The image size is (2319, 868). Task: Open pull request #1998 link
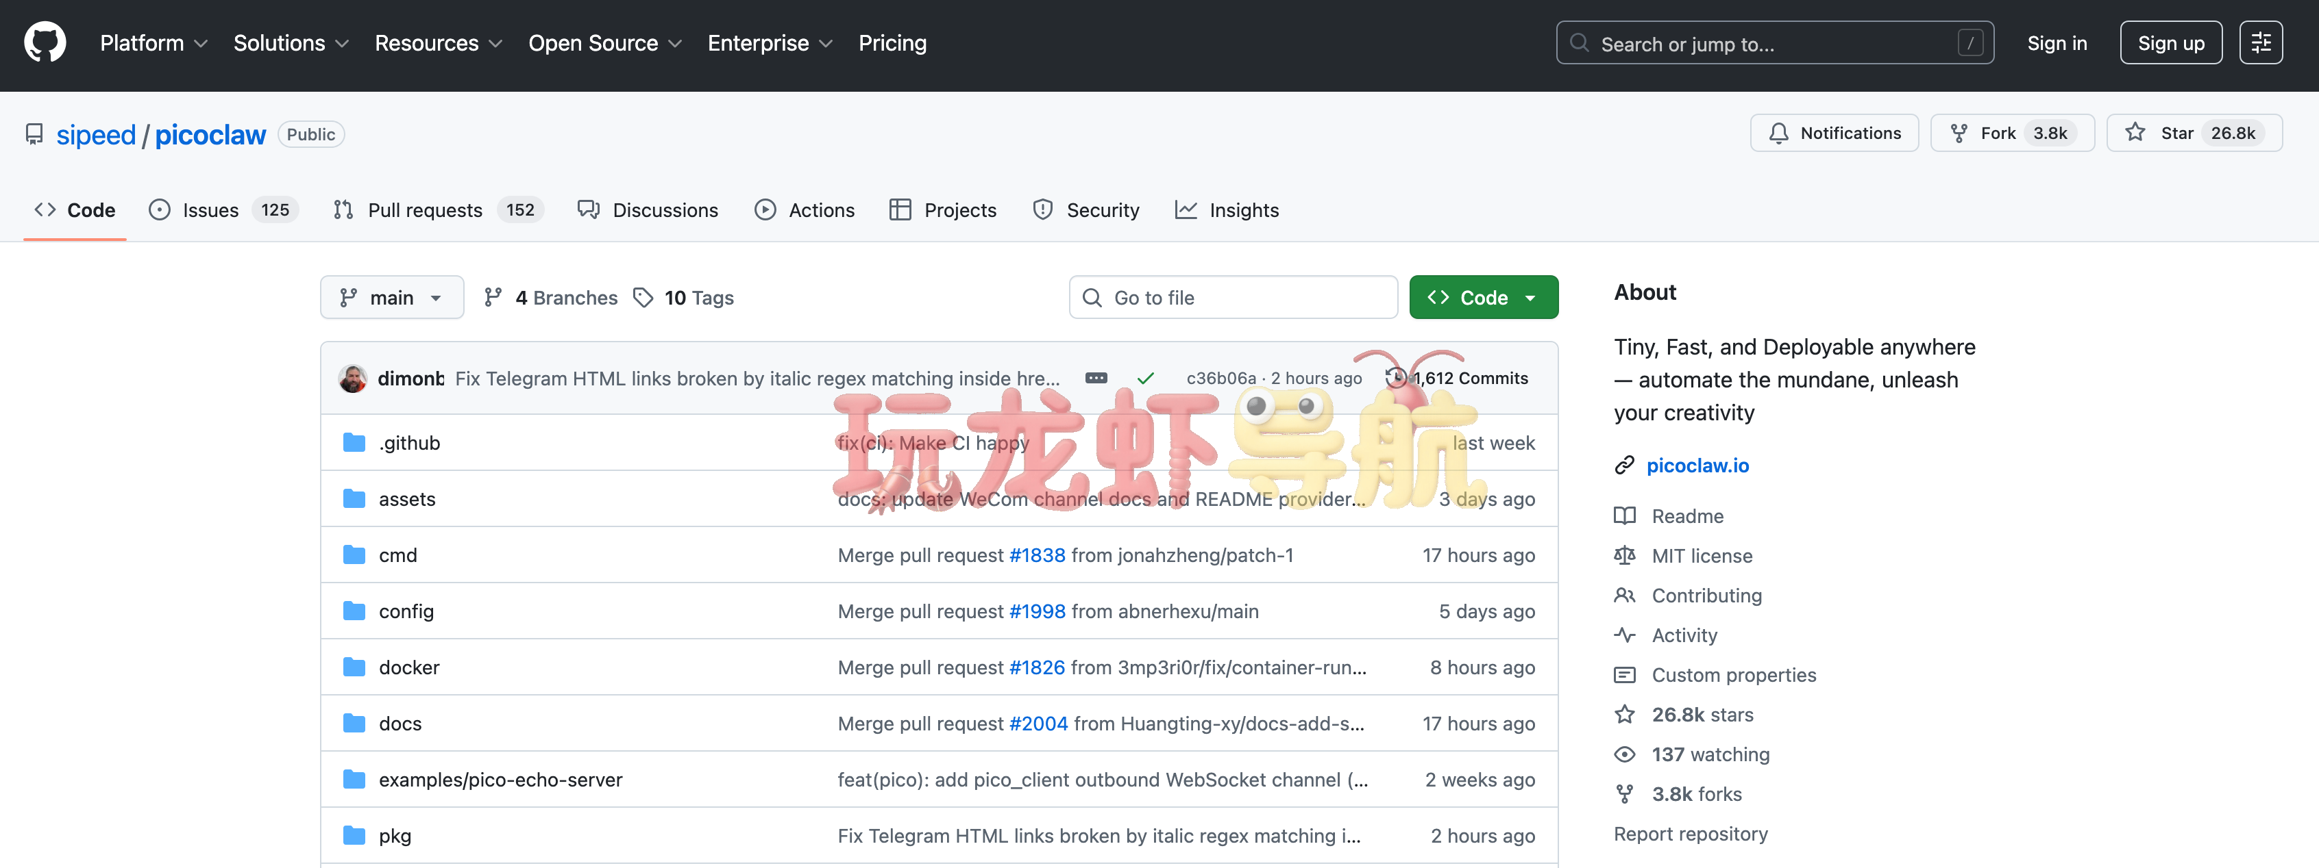click(x=1037, y=612)
